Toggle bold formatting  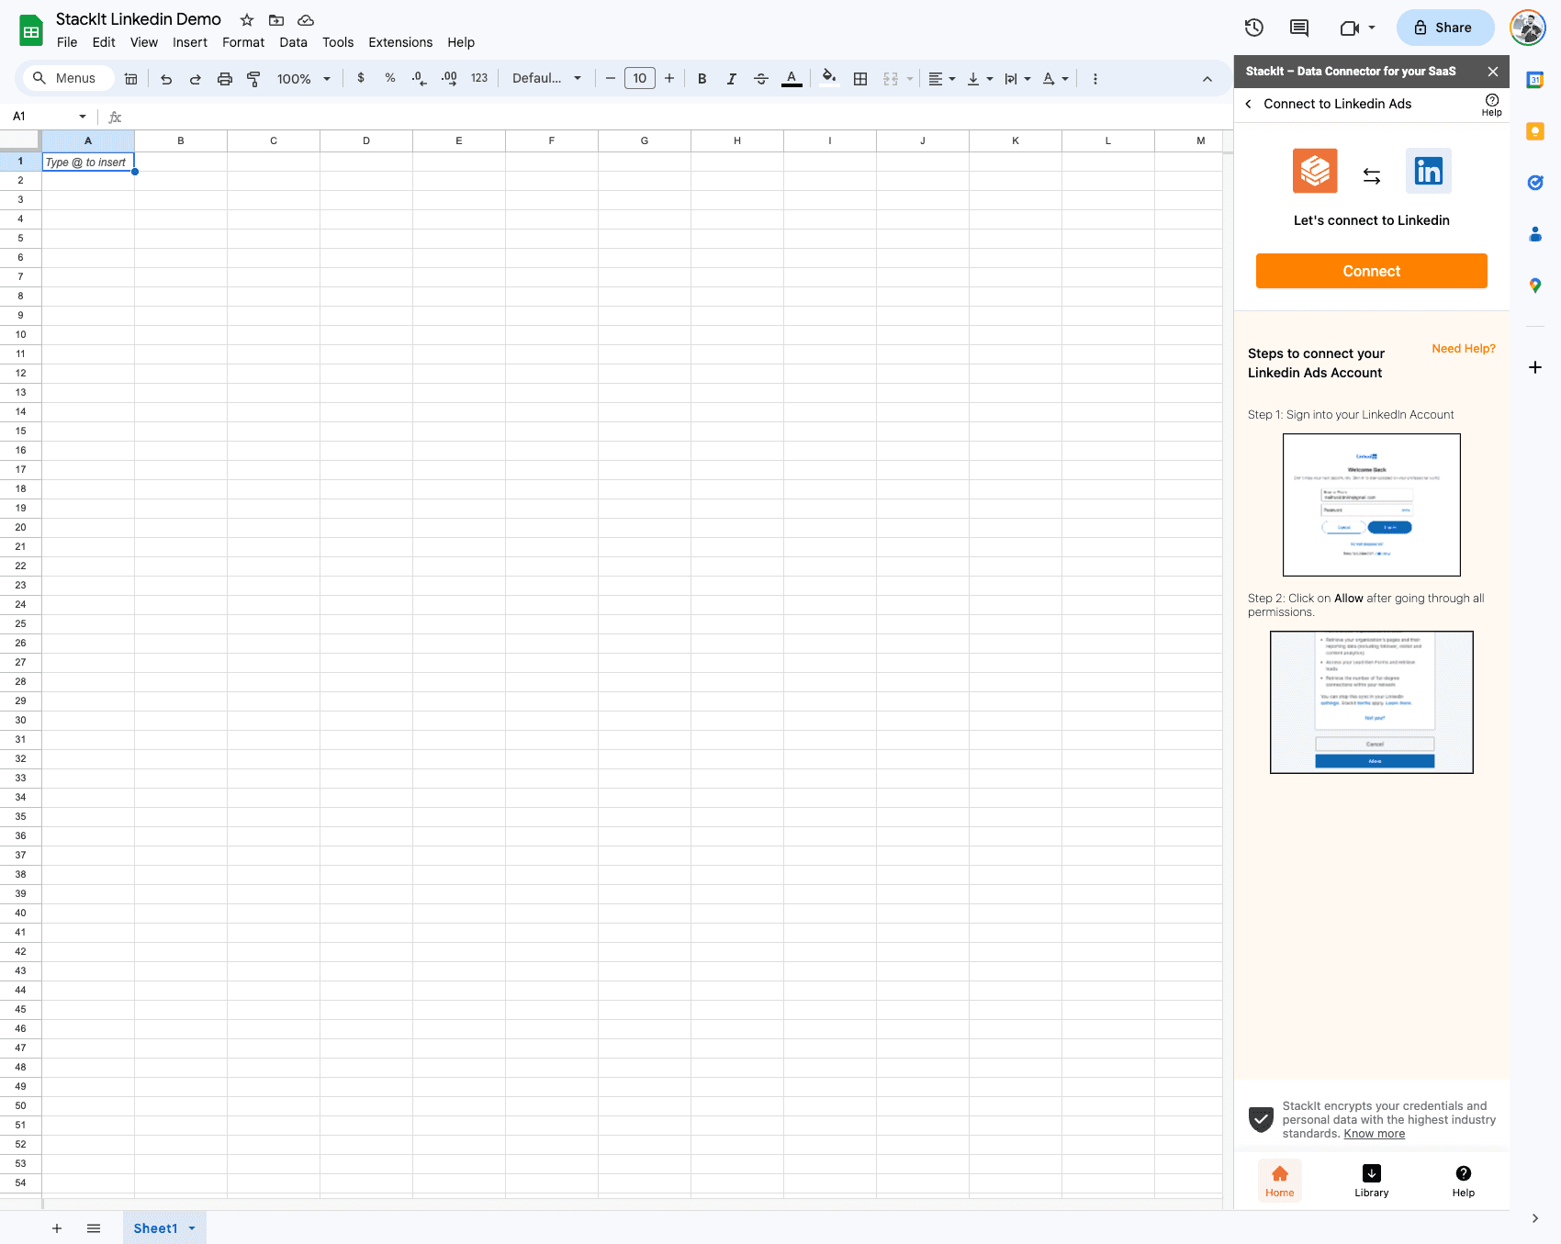(x=702, y=79)
